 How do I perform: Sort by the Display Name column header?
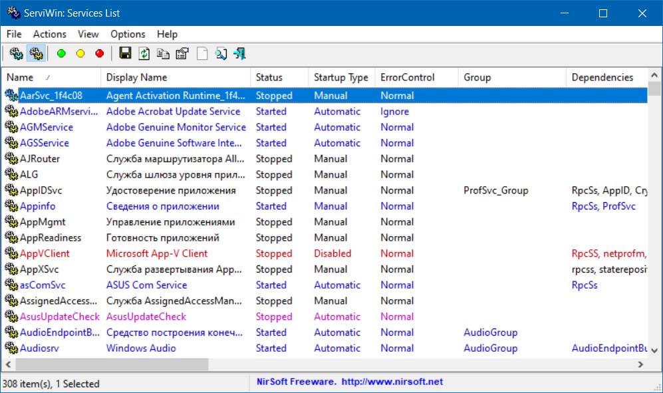coord(176,77)
